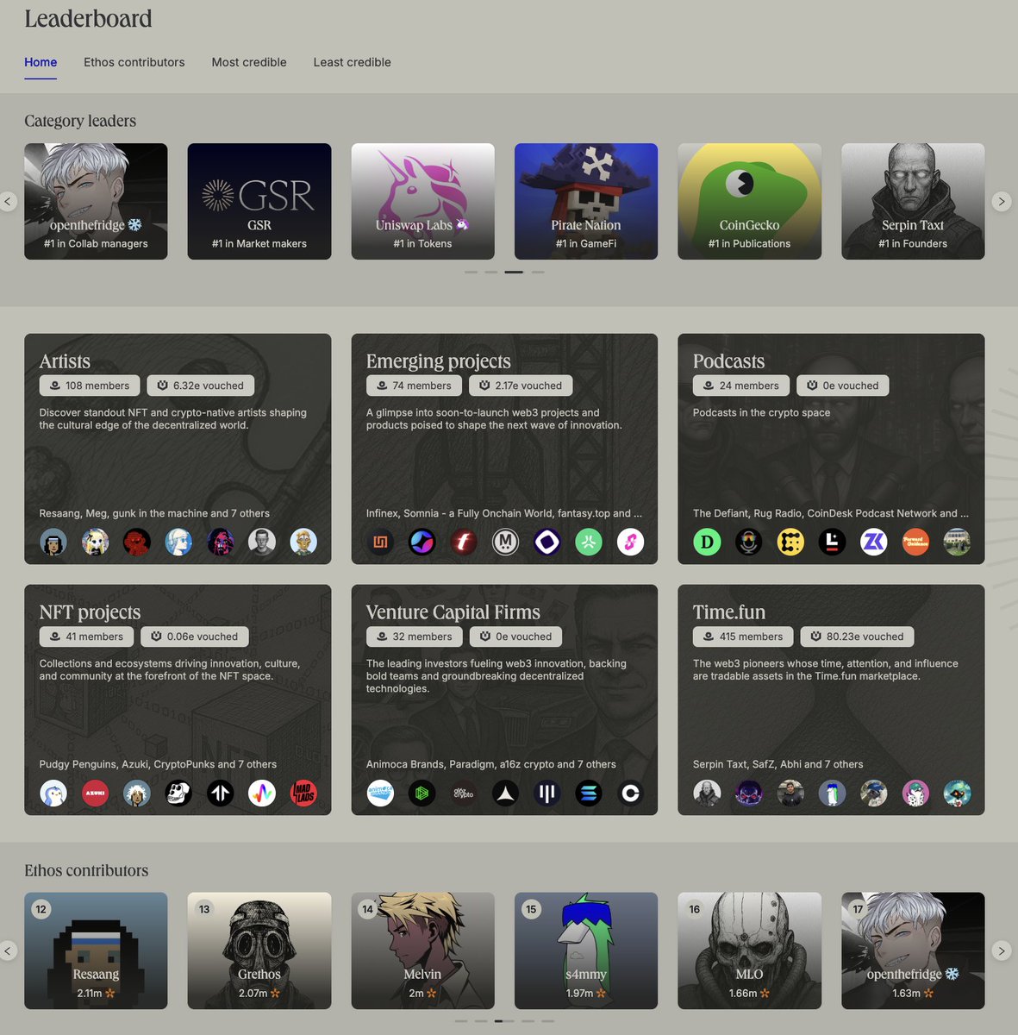
Task: Open s4mmy contributor card ranked 15
Action: (586, 950)
